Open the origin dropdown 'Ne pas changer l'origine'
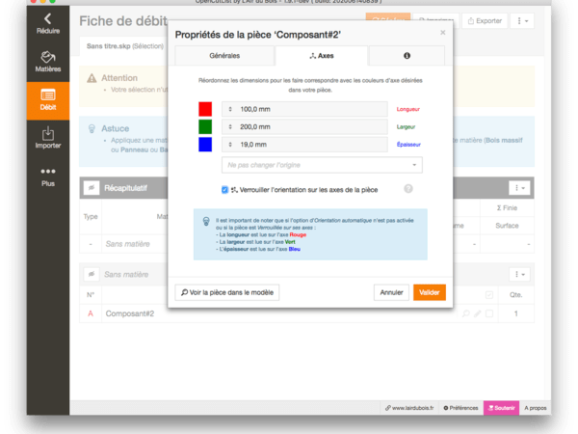Image resolution: width=578 pixels, height=434 pixels. click(322, 165)
